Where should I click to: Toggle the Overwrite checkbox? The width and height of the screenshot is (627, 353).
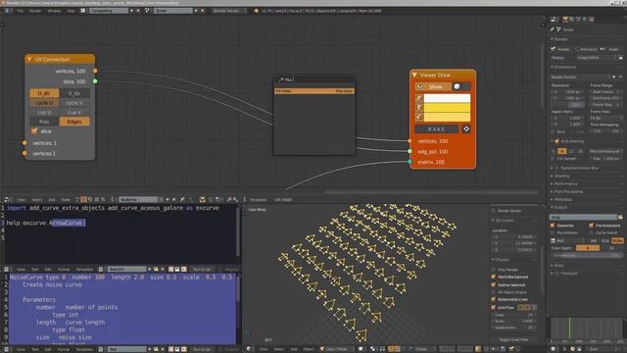click(x=553, y=226)
